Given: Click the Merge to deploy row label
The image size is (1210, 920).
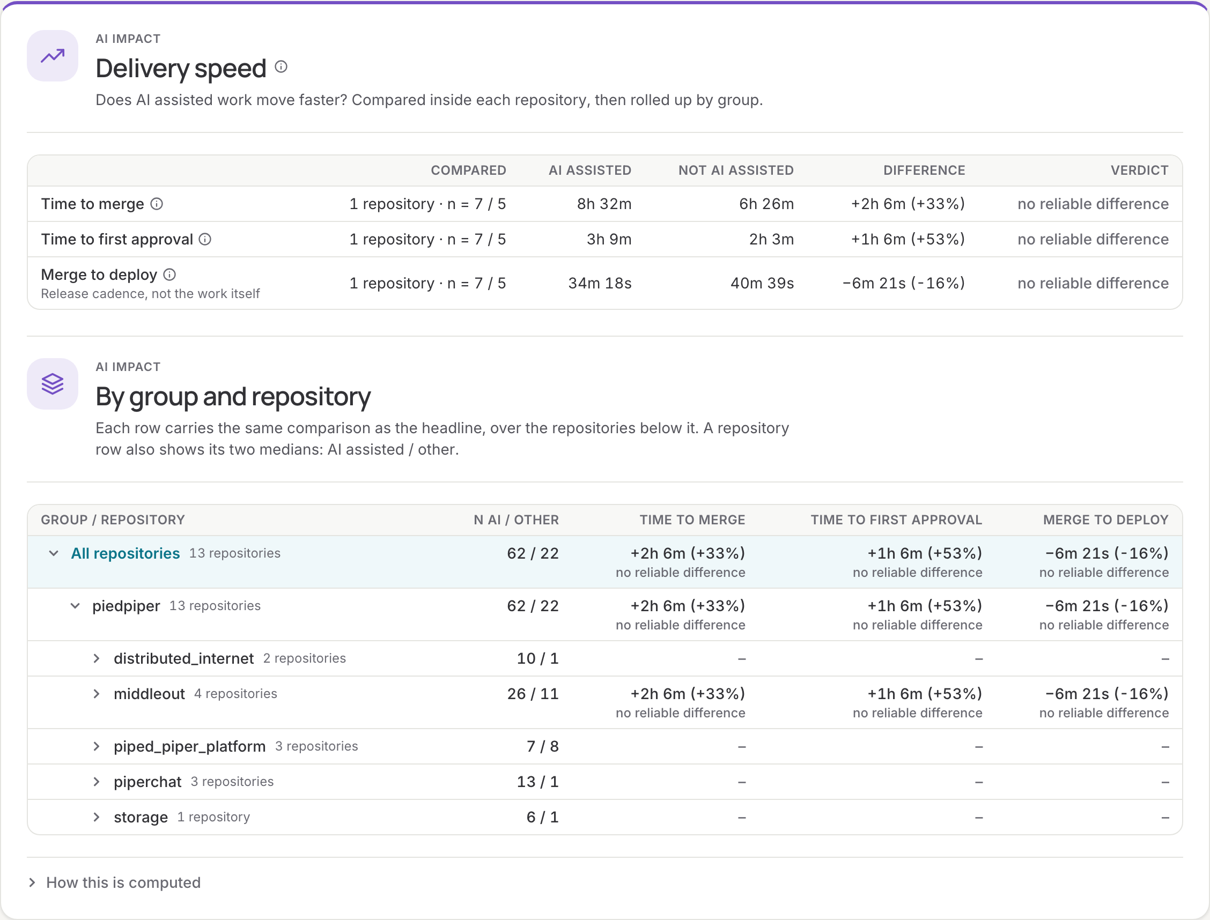Looking at the screenshot, I should click(x=99, y=274).
